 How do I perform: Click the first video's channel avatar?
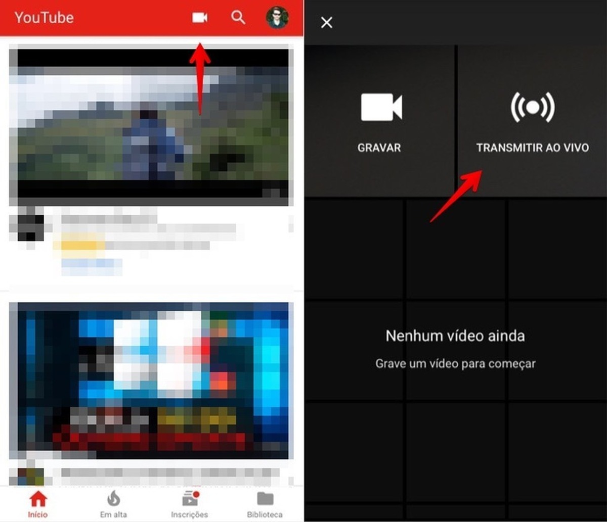tap(27, 225)
